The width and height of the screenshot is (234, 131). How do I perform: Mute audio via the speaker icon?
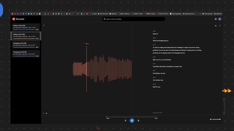211,119
